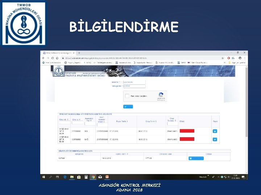The image size is (261, 195).
Task: Sort by Asansör Yeri column header
Action: (x=89, y=120)
